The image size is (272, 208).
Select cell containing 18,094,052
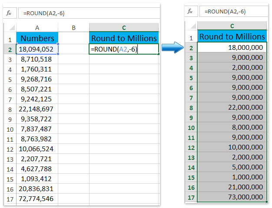click(x=37, y=49)
